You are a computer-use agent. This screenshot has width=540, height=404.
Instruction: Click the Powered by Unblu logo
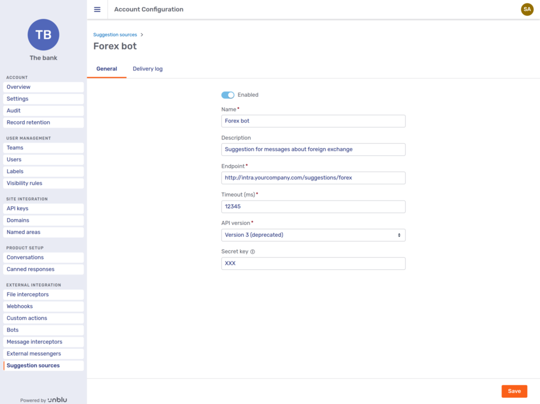click(43, 400)
